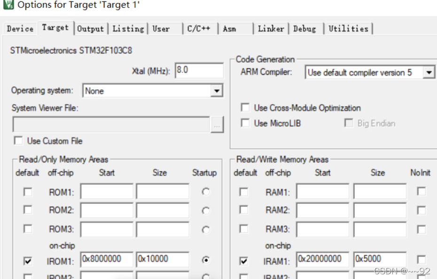Click the ROM2 Size field
Screen dimensions: 437x279
click(163, 210)
